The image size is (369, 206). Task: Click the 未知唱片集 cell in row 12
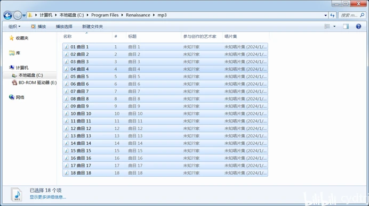[x=245, y=128]
